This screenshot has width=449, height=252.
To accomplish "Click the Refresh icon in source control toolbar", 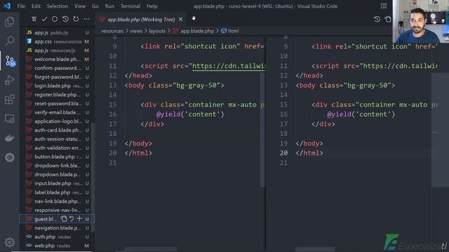I will (76, 19).
